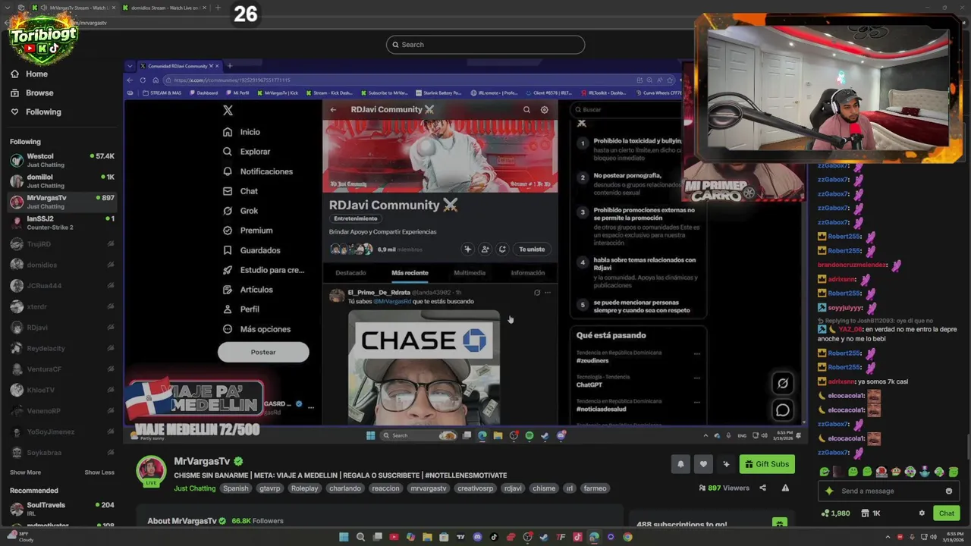
Task: Click the Just Chatting category link
Action: [195, 488]
